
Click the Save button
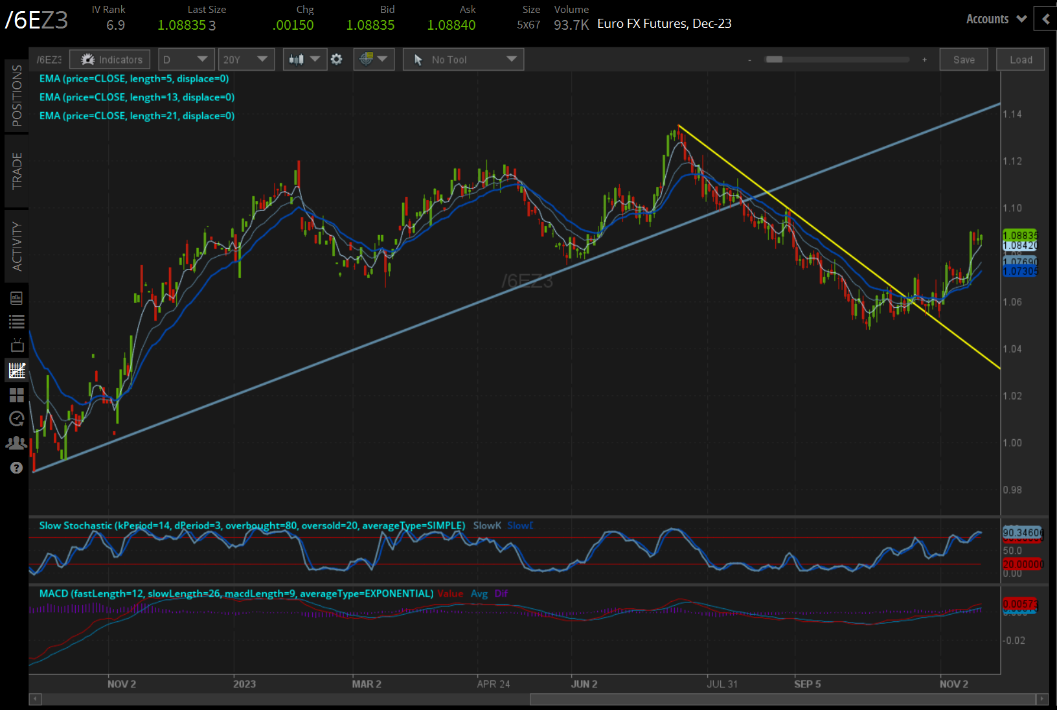(x=964, y=60)
